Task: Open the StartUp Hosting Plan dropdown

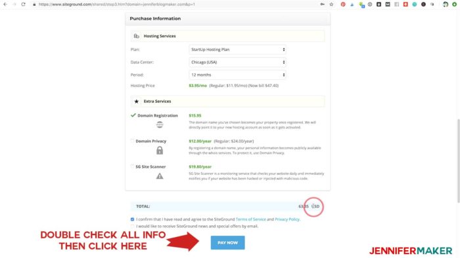Action: click(x=237, y=50)
